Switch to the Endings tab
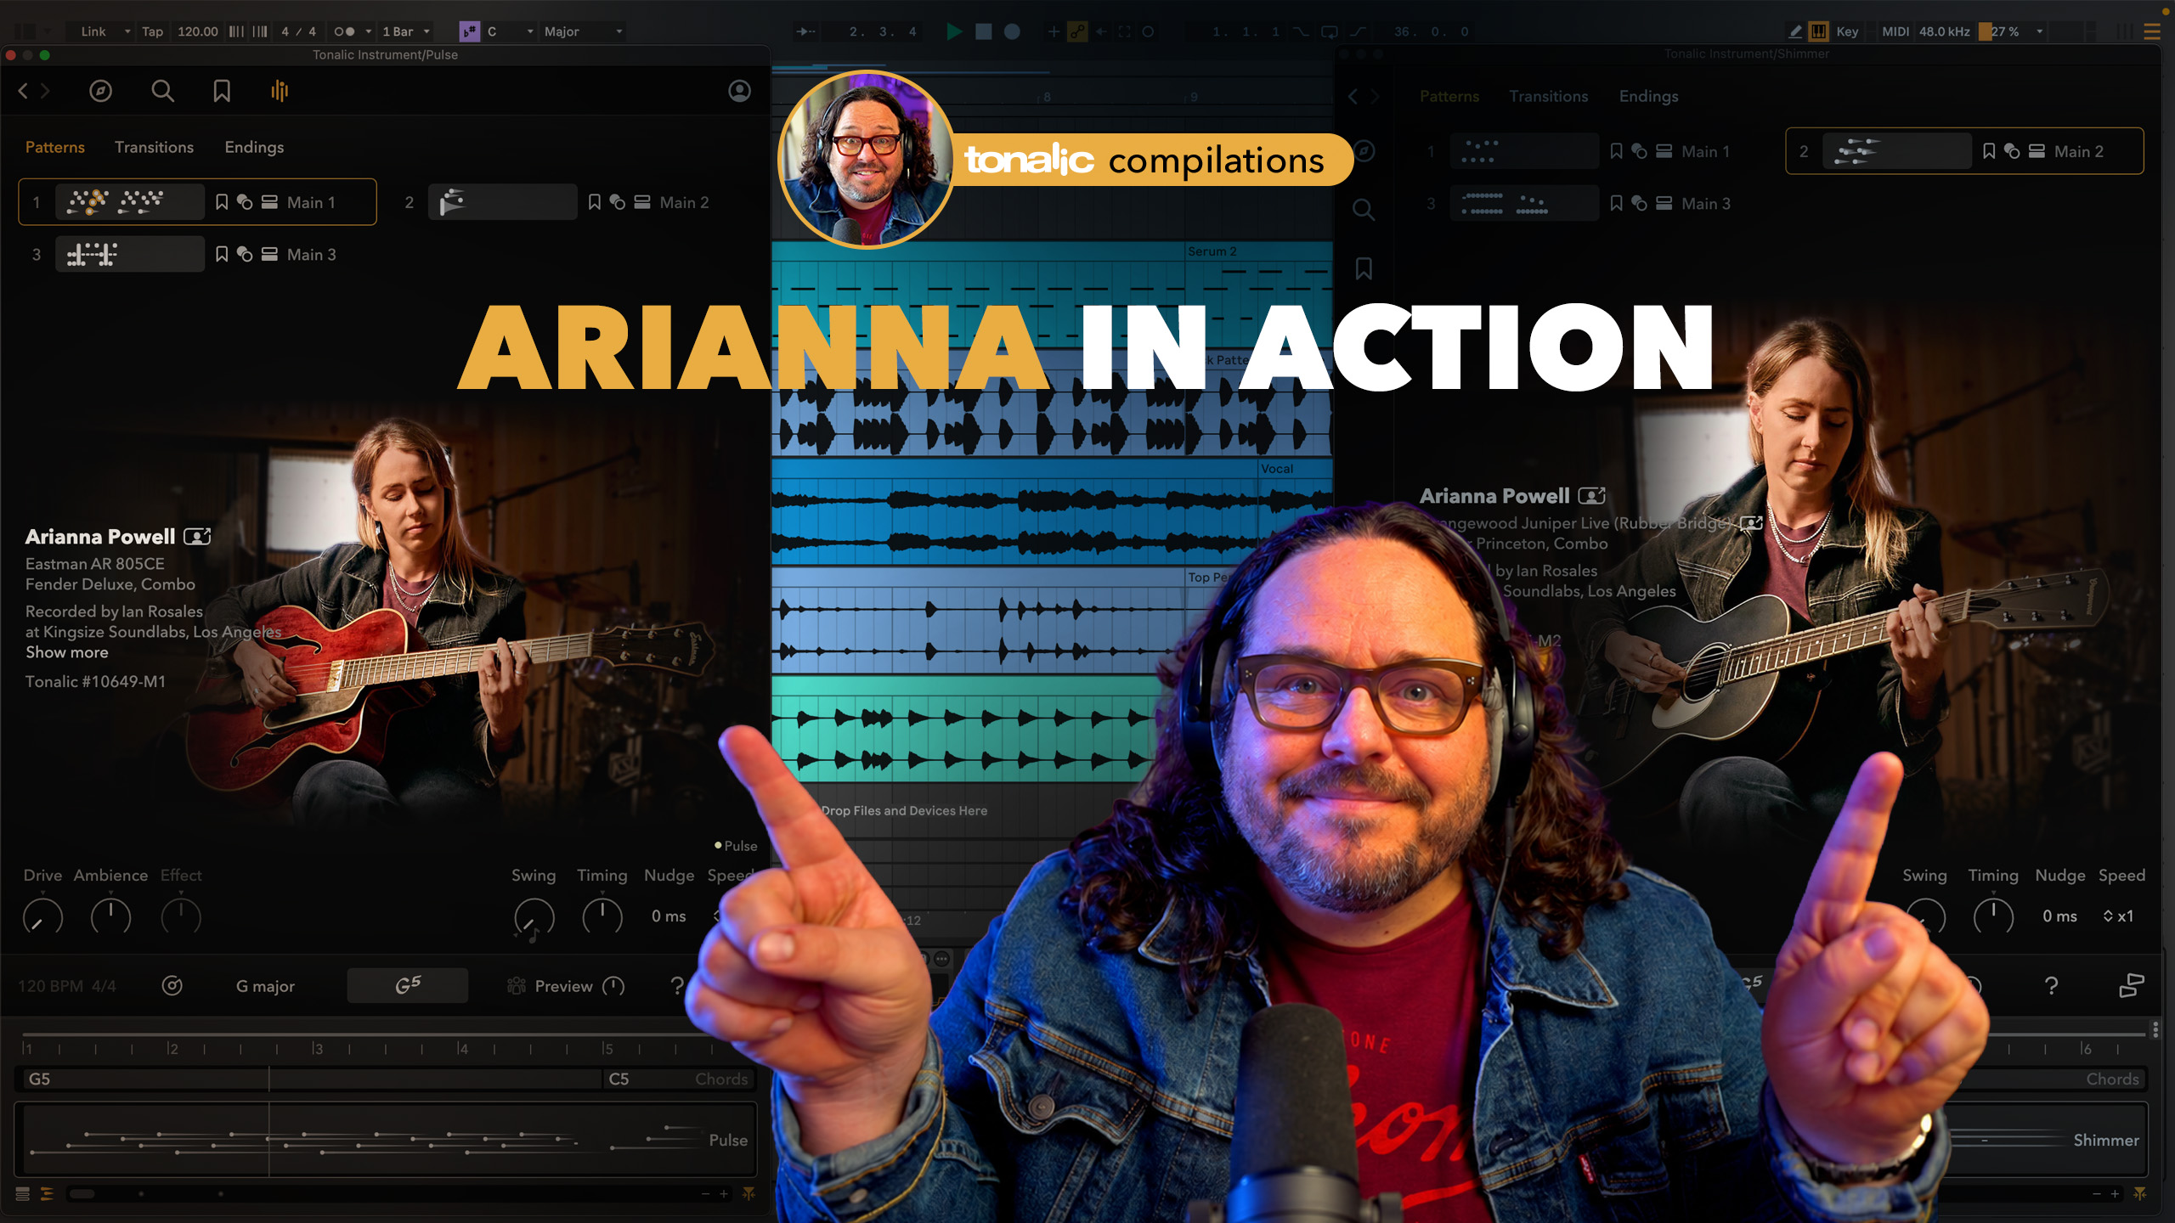 pos(254,147)
